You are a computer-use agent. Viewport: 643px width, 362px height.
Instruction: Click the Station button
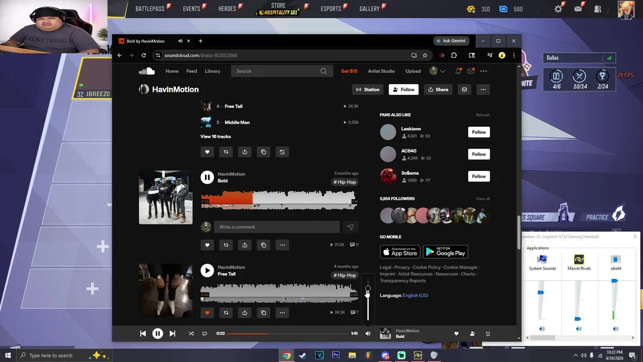[x=368, y=89]
